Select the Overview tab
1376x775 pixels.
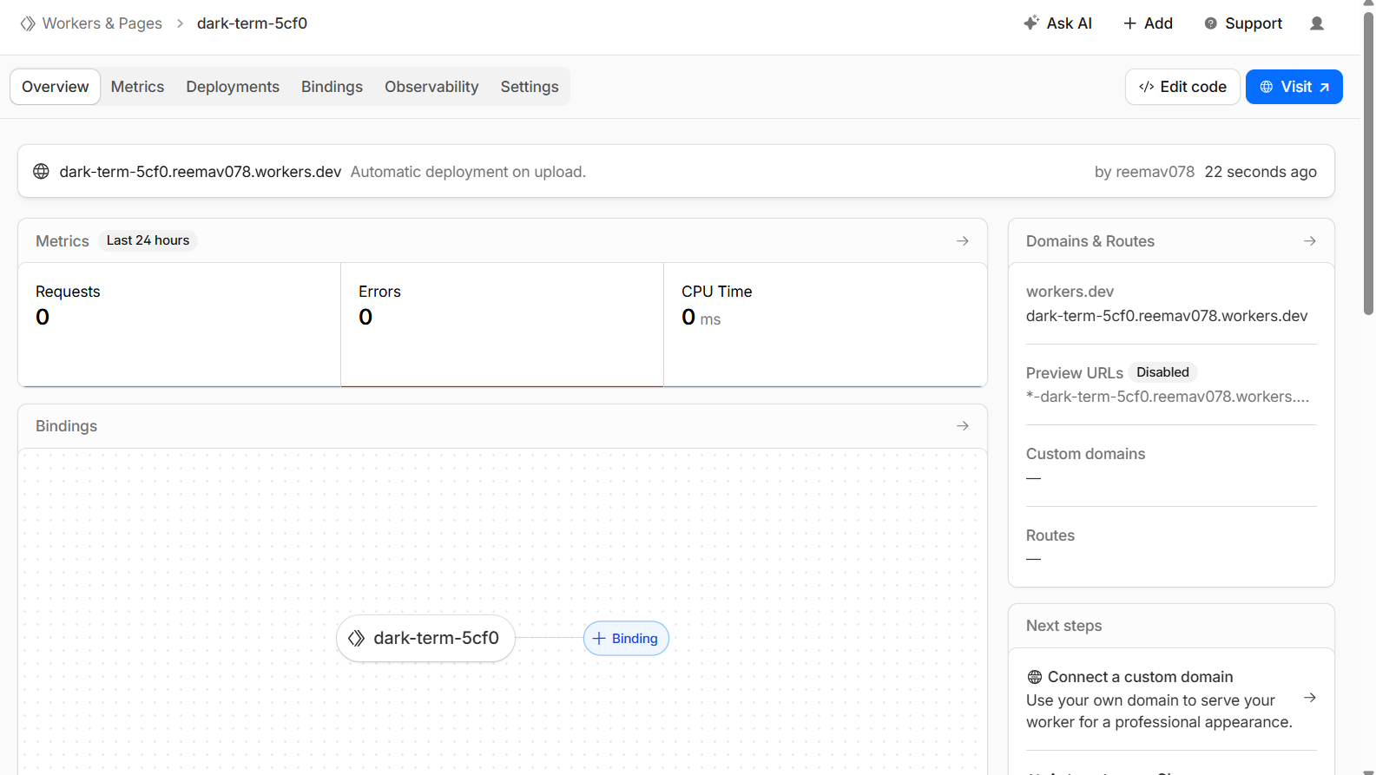[56, 87]
